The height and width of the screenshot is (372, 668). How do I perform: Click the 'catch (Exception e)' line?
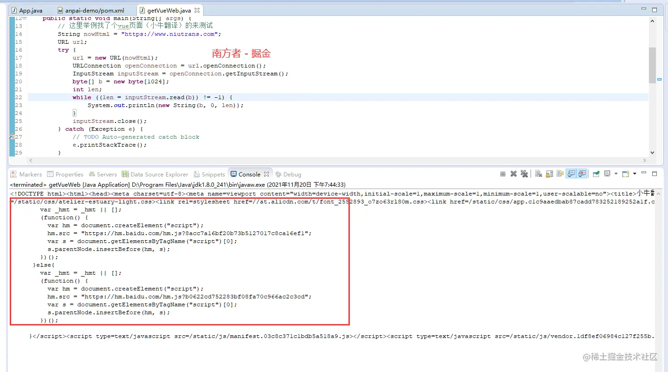[x=101, y=129]
